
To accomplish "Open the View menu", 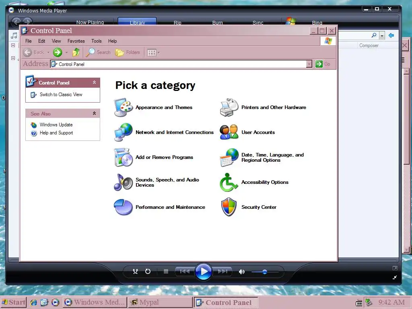I will coord(56,41).
